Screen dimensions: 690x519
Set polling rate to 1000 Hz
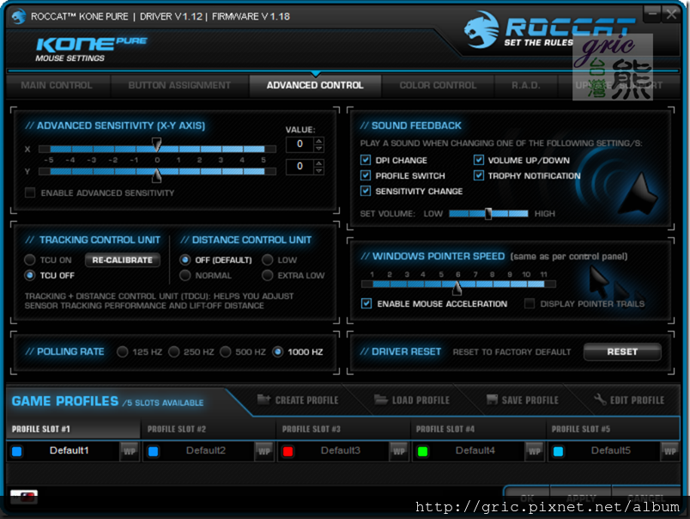(x=277, y=351)
